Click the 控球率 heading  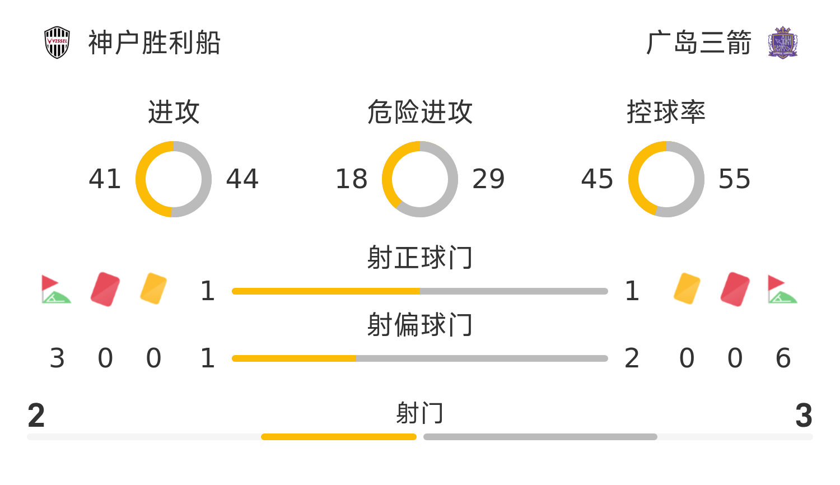[x=666, y=112]
